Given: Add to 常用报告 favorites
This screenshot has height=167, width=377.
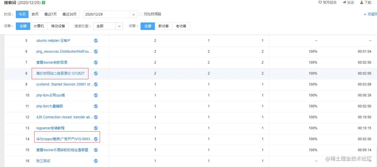Looking at the screenshot, I should pos(327,2).
